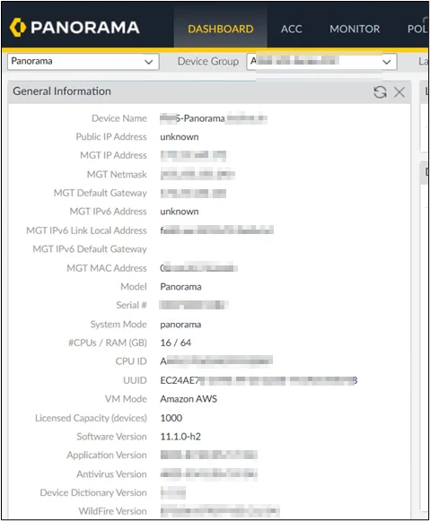The image size is (430, 521).
Task: Select the MGT Netmask label
Action: point(117,175)
